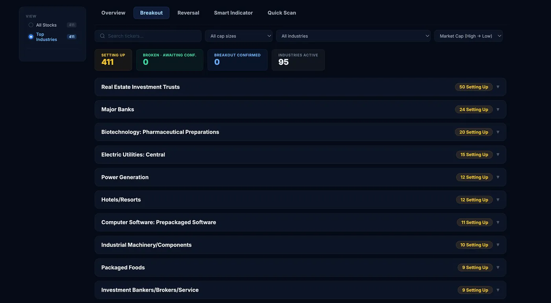Click 12 Setting Up badge for Hotels/Resorts

pyautogui.click(x=474, y=200)
